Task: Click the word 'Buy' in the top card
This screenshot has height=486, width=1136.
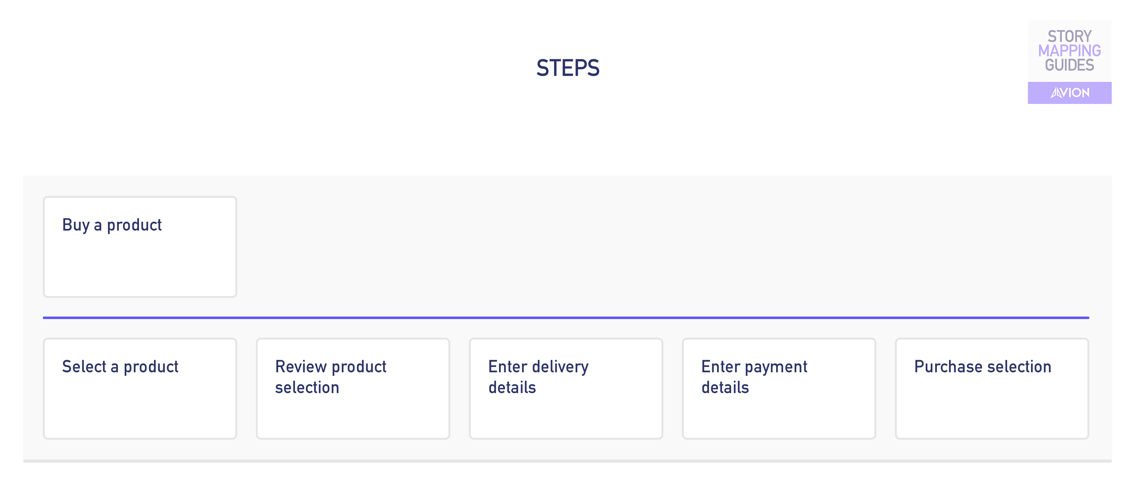Action: pyautogui.click(x=76, y=225)
